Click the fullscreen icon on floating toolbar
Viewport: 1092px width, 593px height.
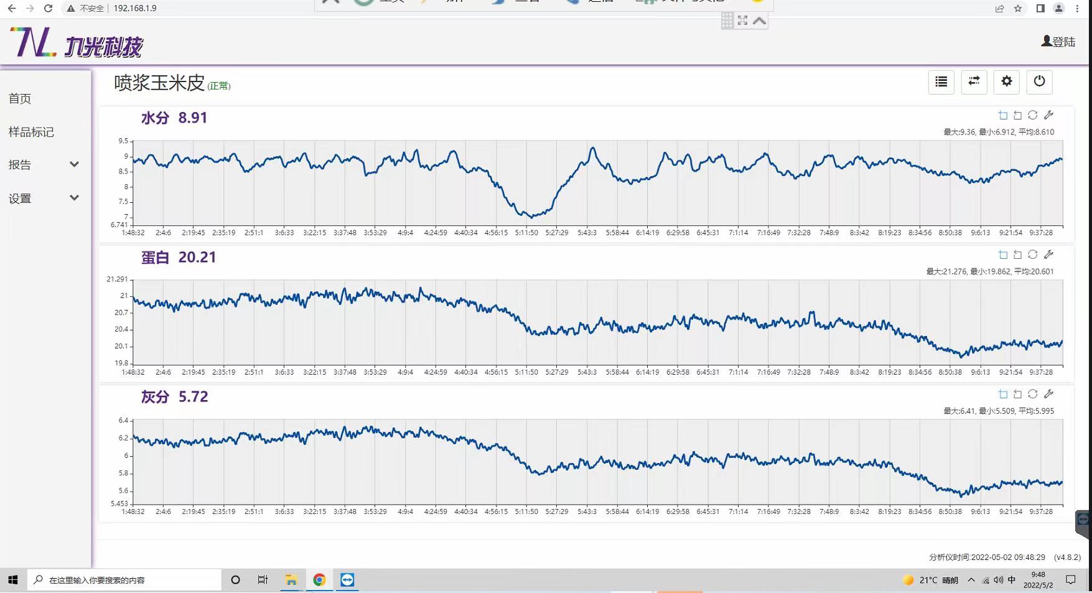(x=742, y=21)
